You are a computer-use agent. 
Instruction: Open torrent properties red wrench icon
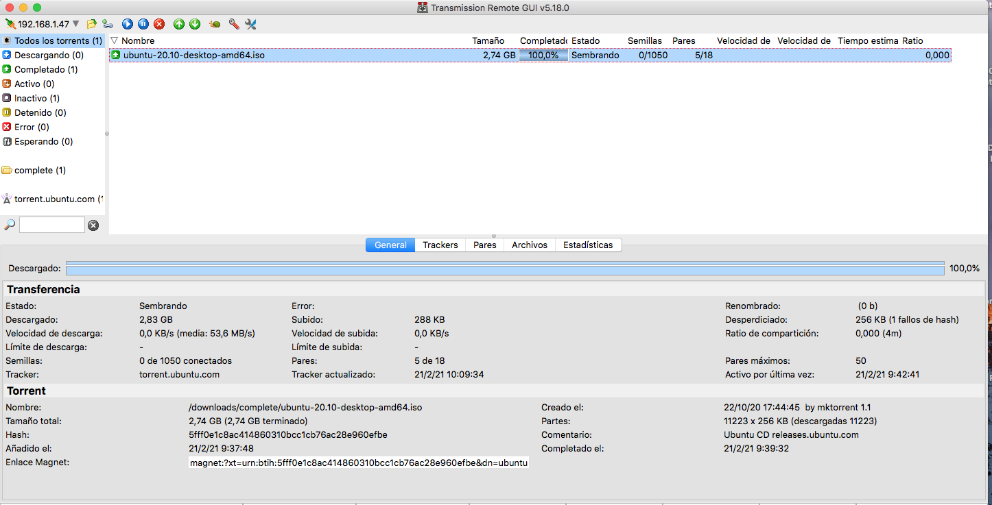coord(234,24)
